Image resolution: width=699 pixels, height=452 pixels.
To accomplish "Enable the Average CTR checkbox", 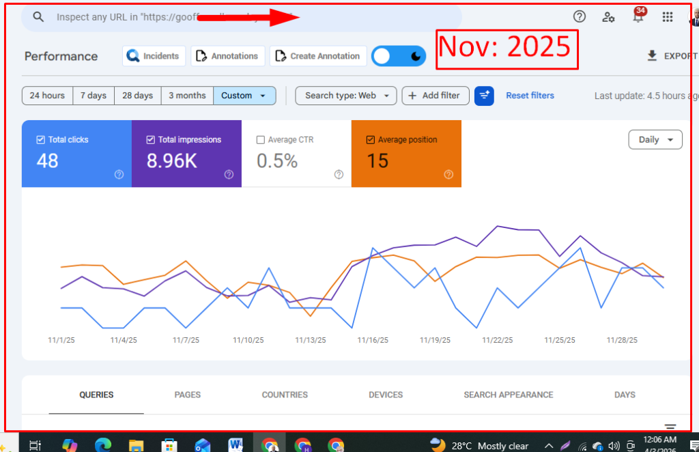I will click(260, 140).
